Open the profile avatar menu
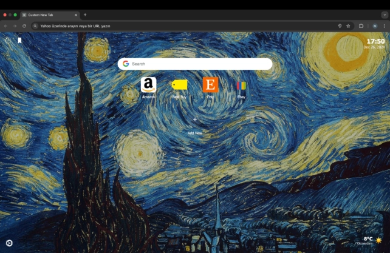Screen dimensions: 390x253 click(375, 26)
